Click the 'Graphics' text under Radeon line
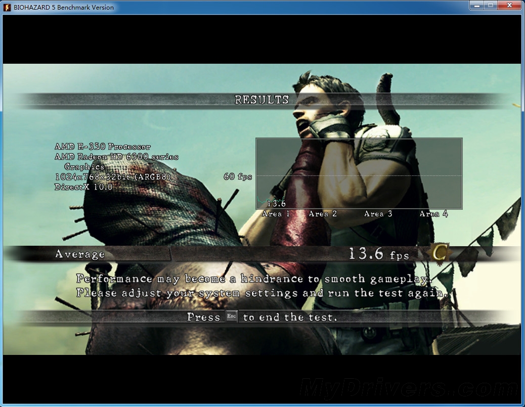This screenshot has width=525, height=407. (x=84, y=167)
